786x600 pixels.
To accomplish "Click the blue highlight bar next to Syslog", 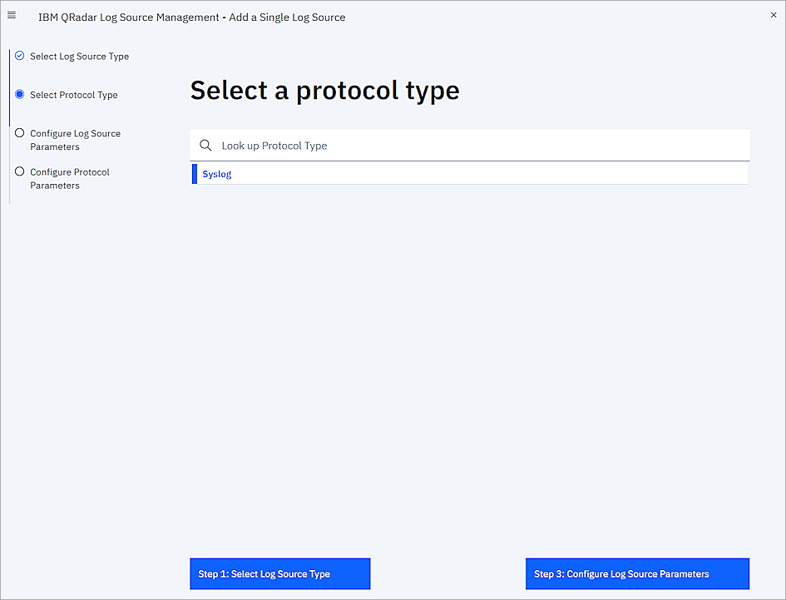I will coord(195,174).
